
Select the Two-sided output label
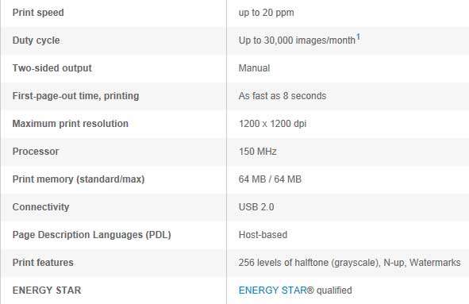(x=52, y=68)
